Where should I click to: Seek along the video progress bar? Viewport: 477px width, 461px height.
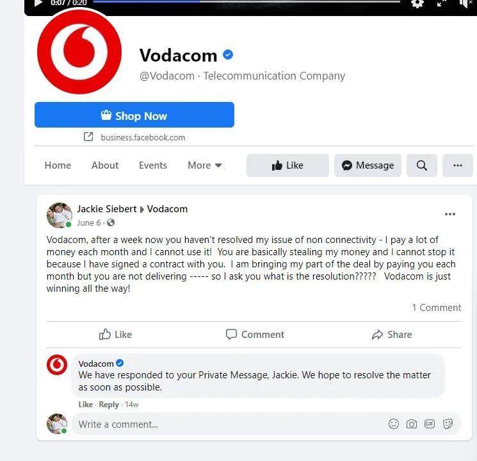247,1
